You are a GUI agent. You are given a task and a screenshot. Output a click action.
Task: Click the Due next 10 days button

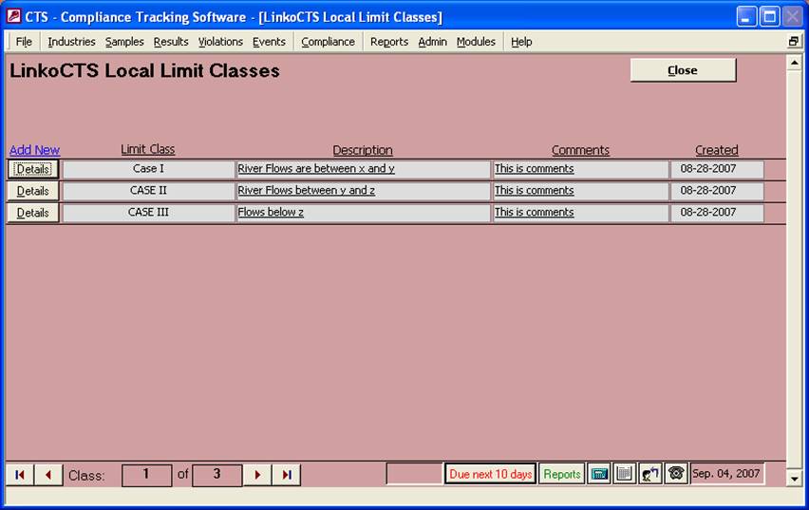click(x=490, y=474)
